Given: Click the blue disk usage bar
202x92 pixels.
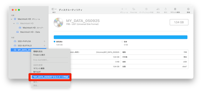Looking at the screenshot, I should tap(120, 37).
